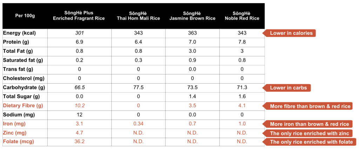The width and height of the screenshot is (359, 149).
Task: Click the 'Energy (kcal)' row label
Action: click(20, 33)
